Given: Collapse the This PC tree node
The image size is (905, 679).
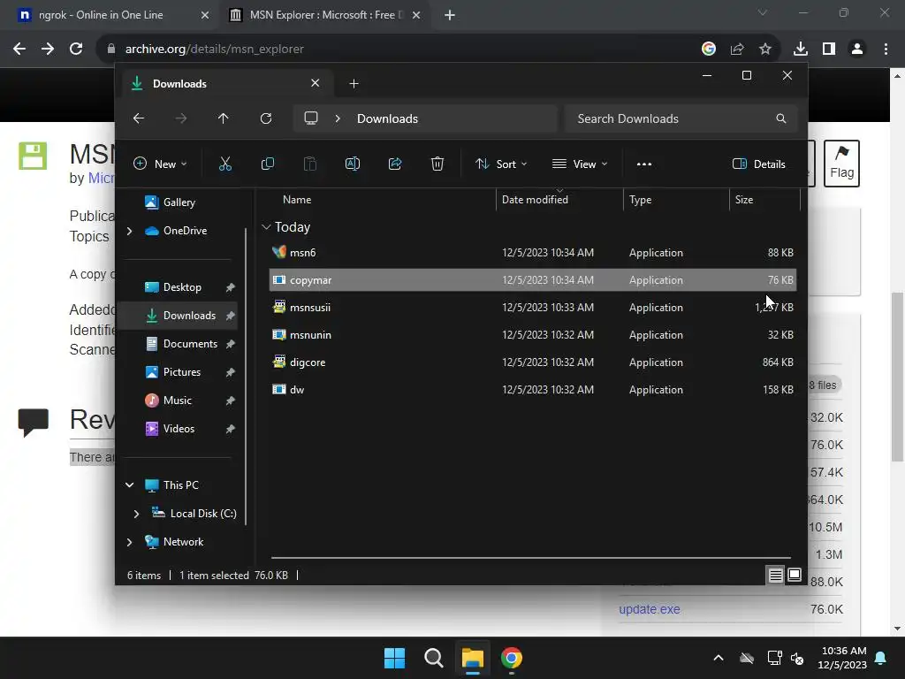Looking at the screenshot, I should pos(129,485).
